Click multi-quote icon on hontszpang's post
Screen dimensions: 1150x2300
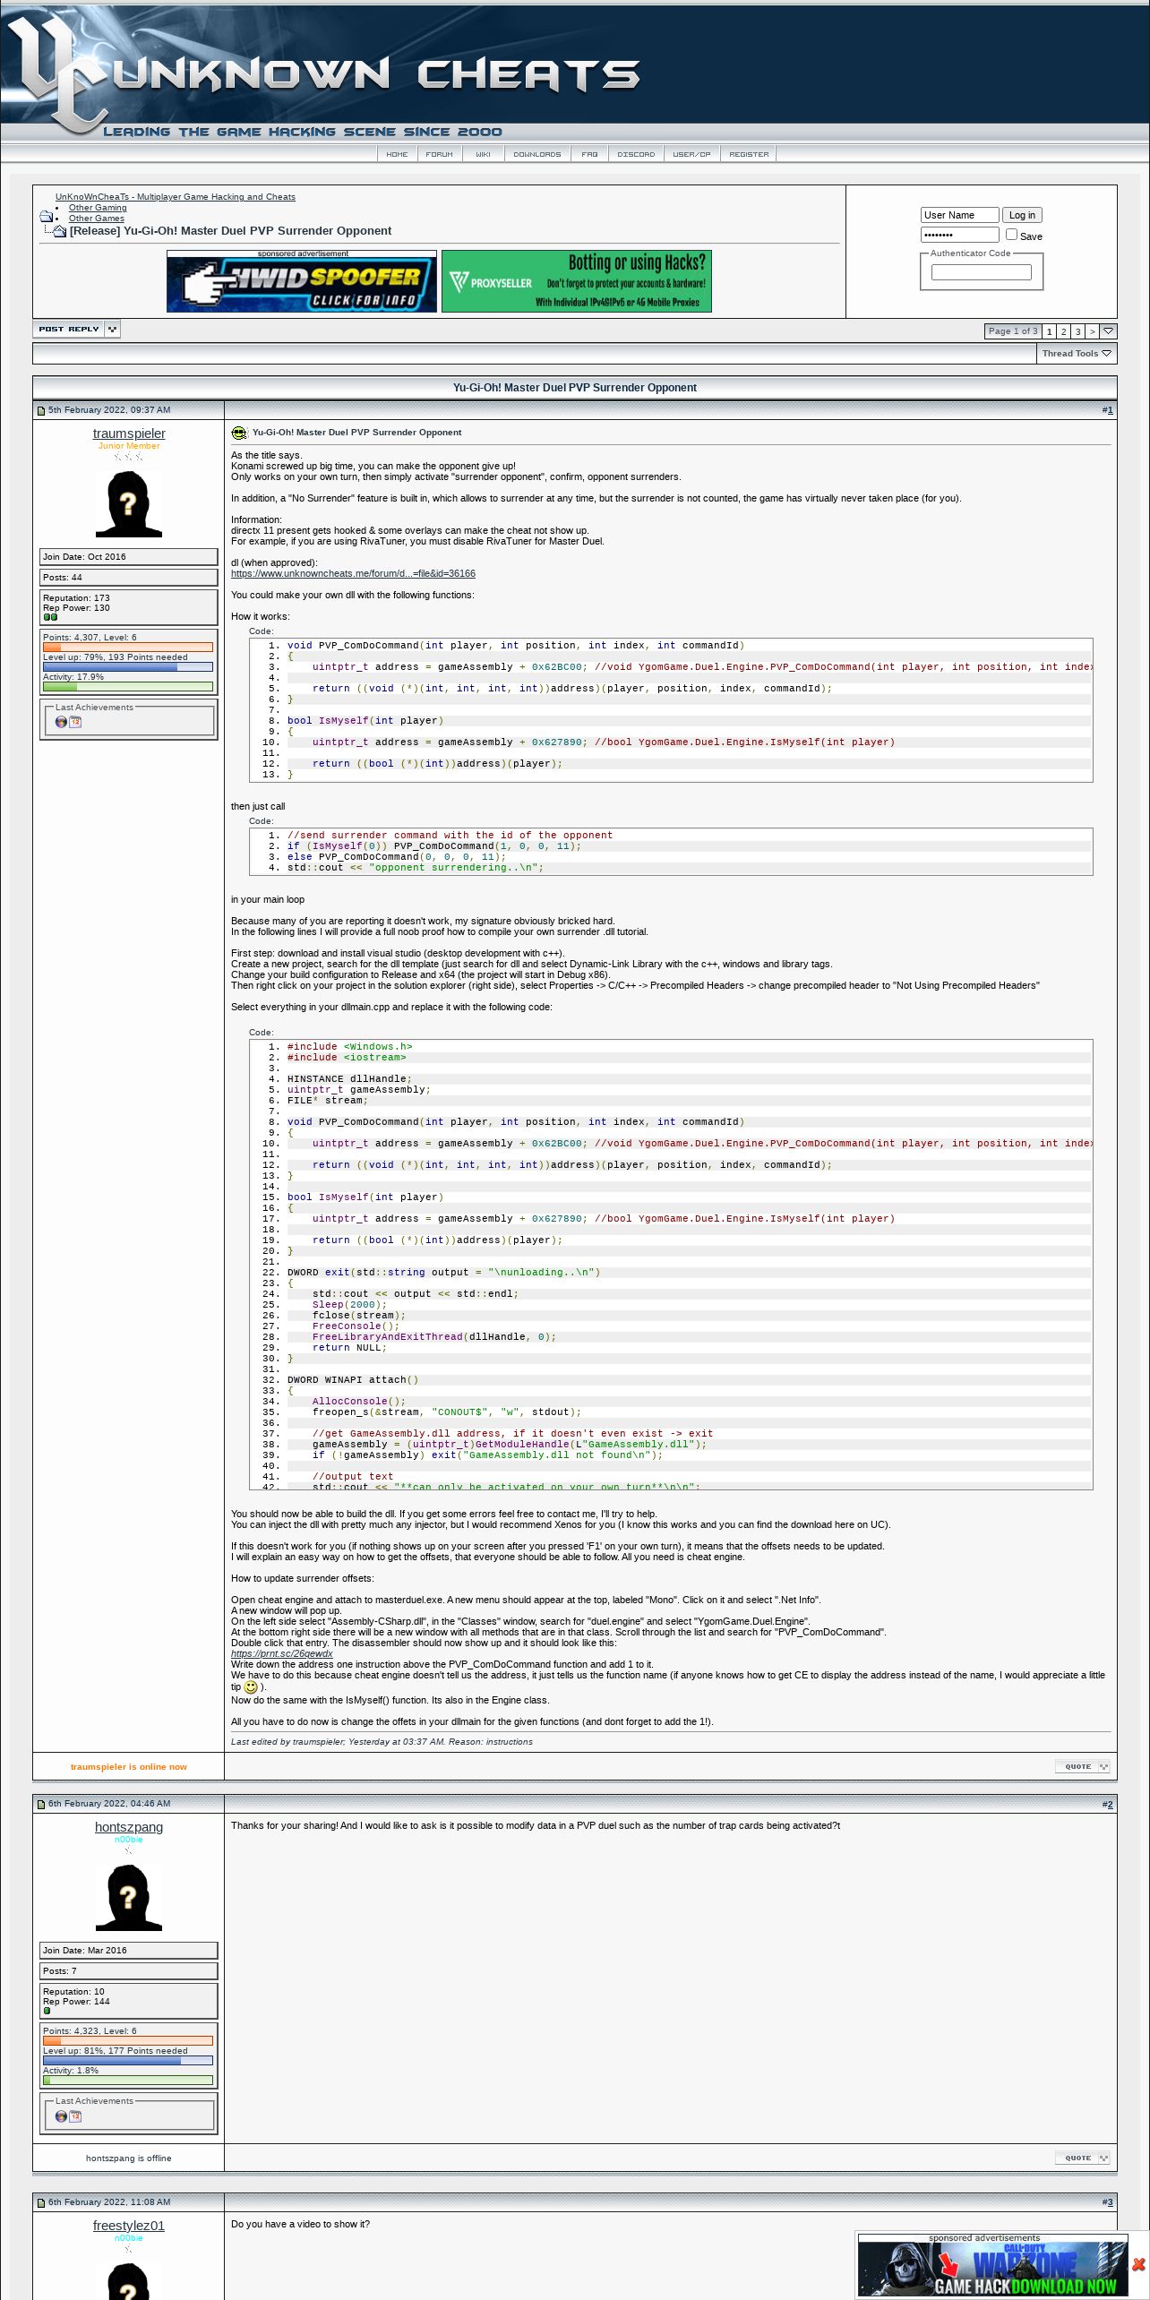tap(1103, 2158)
